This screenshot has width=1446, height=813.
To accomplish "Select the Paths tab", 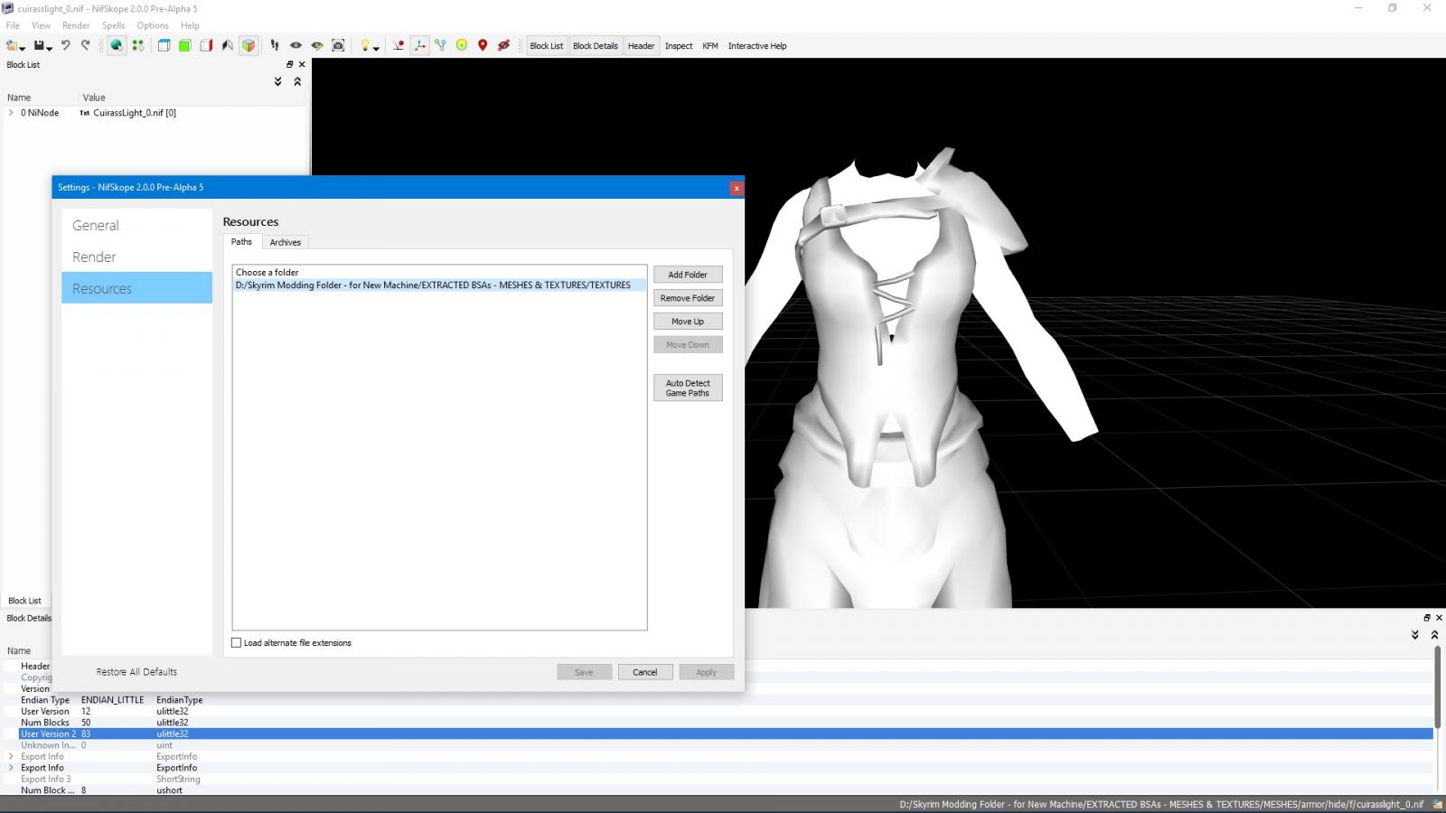I will [241, 242].
